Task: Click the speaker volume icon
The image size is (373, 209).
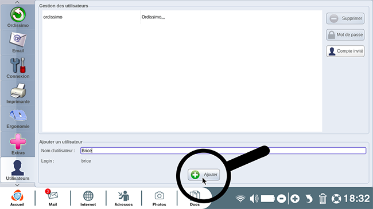Action: tap(254, 199)
